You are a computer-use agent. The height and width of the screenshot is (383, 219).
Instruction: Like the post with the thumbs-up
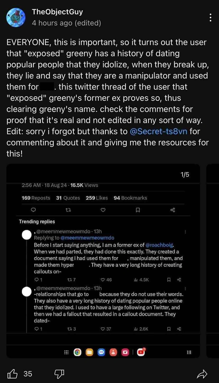[12, 374]
